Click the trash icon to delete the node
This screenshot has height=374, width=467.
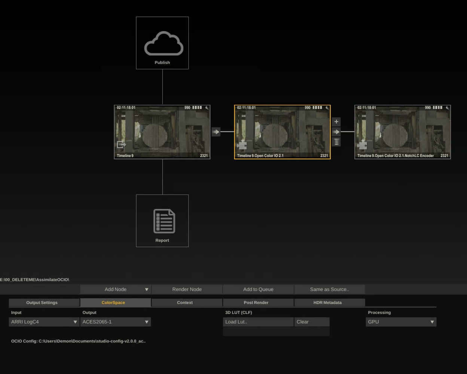point(336,142)
